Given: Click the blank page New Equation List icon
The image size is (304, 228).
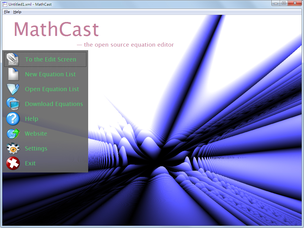Looking at the screenshot, I should tap(13, 74).
